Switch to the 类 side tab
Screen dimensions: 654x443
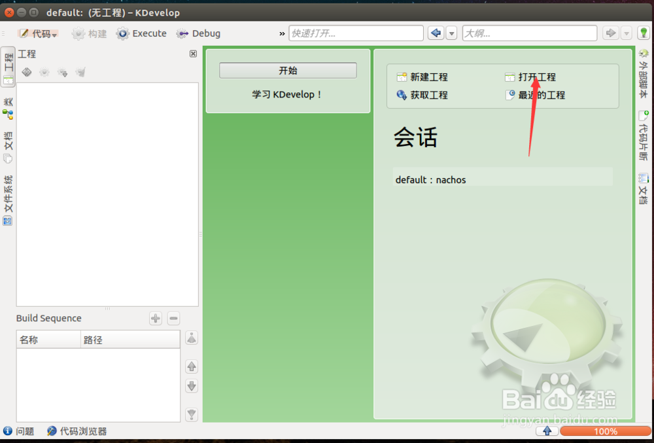click(x=9, y=108)
